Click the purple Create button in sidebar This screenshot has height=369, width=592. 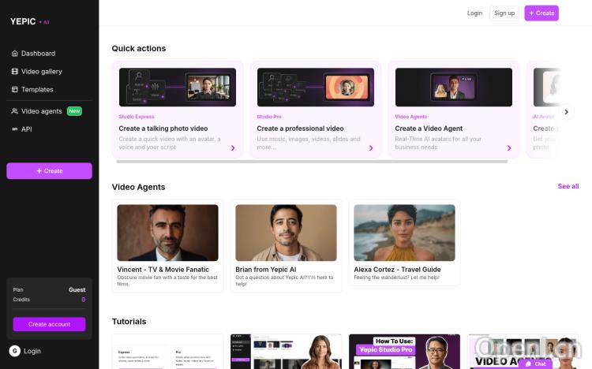click(x=49, y=171)
